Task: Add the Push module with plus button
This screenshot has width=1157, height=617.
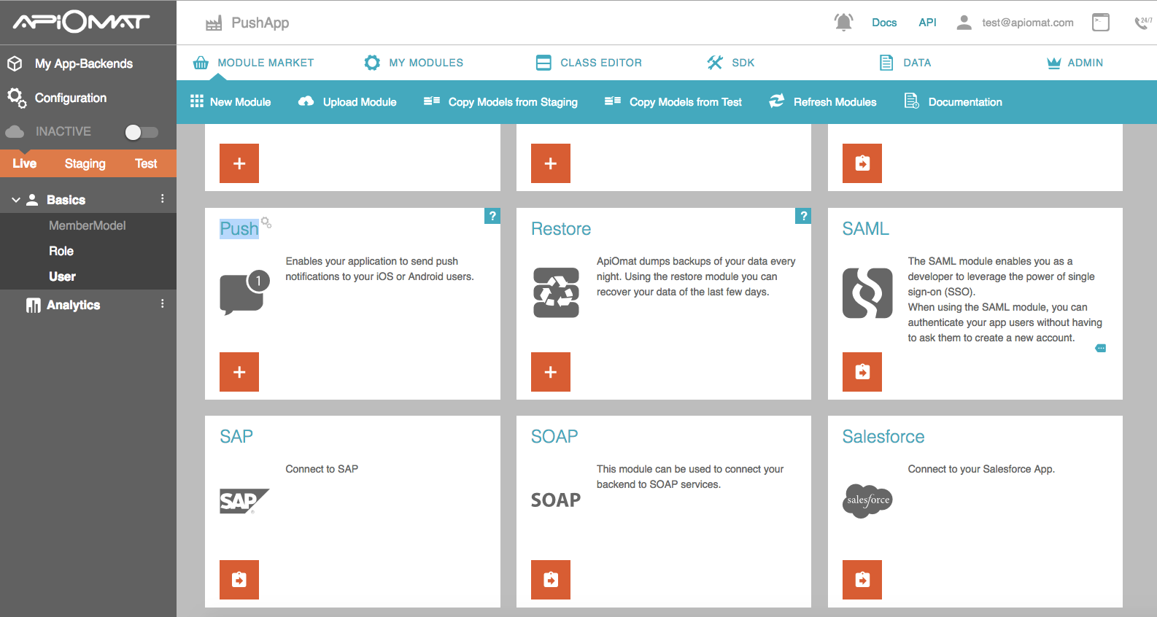Action: (239, 372)
